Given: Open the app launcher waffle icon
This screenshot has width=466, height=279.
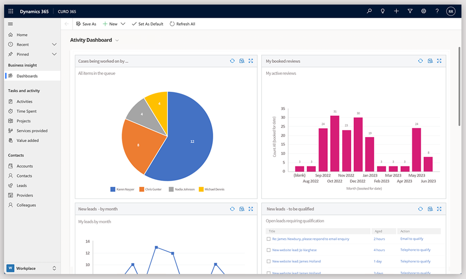Looking at the screenshot, I should 11,11.
